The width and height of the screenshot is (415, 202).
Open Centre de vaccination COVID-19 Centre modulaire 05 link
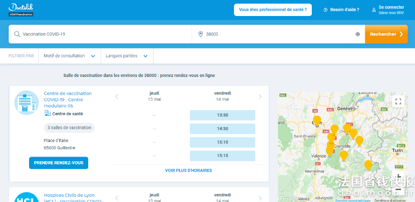click(68, 100)
